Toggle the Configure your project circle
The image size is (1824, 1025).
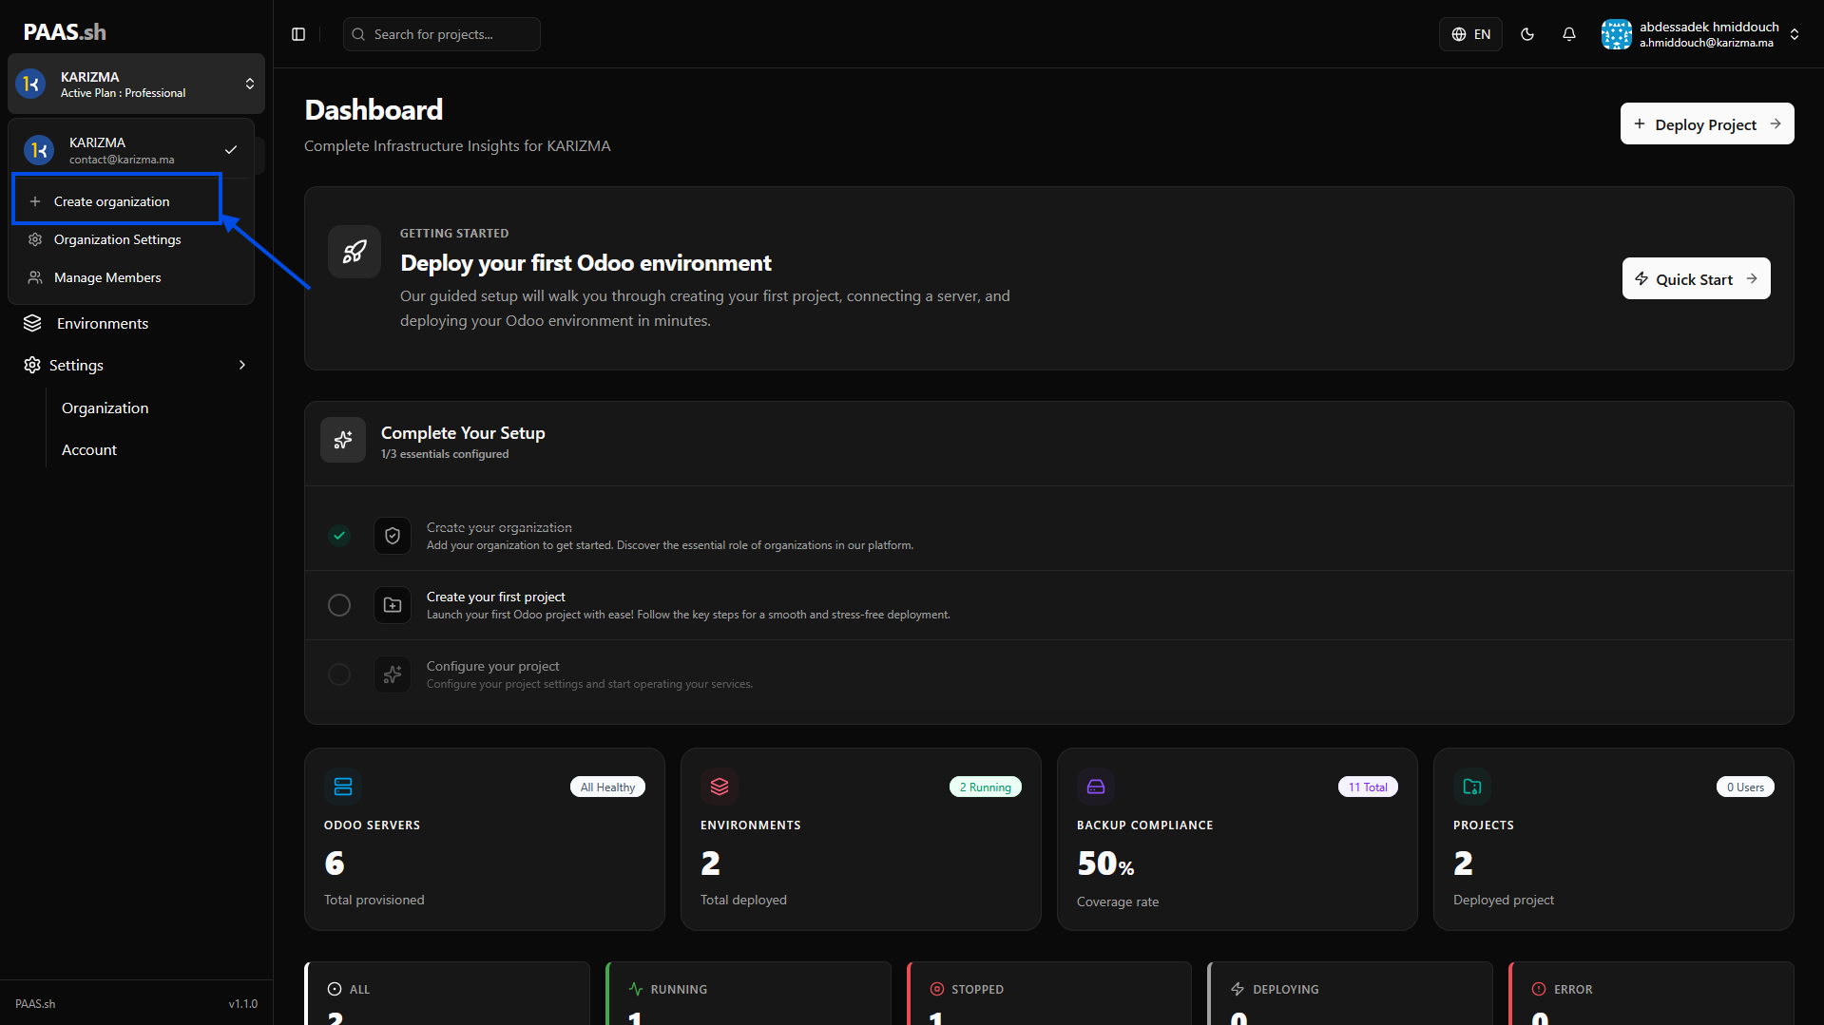339,674
